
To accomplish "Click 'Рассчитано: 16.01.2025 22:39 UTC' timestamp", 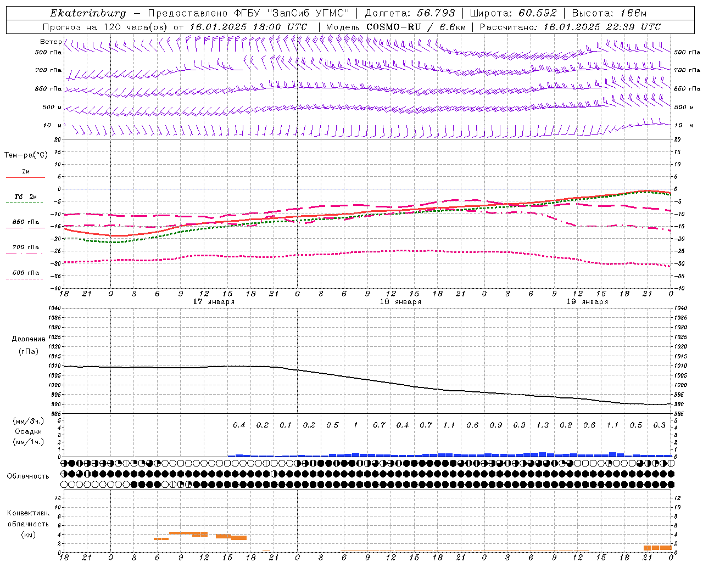I will click(x=570, y=27).
